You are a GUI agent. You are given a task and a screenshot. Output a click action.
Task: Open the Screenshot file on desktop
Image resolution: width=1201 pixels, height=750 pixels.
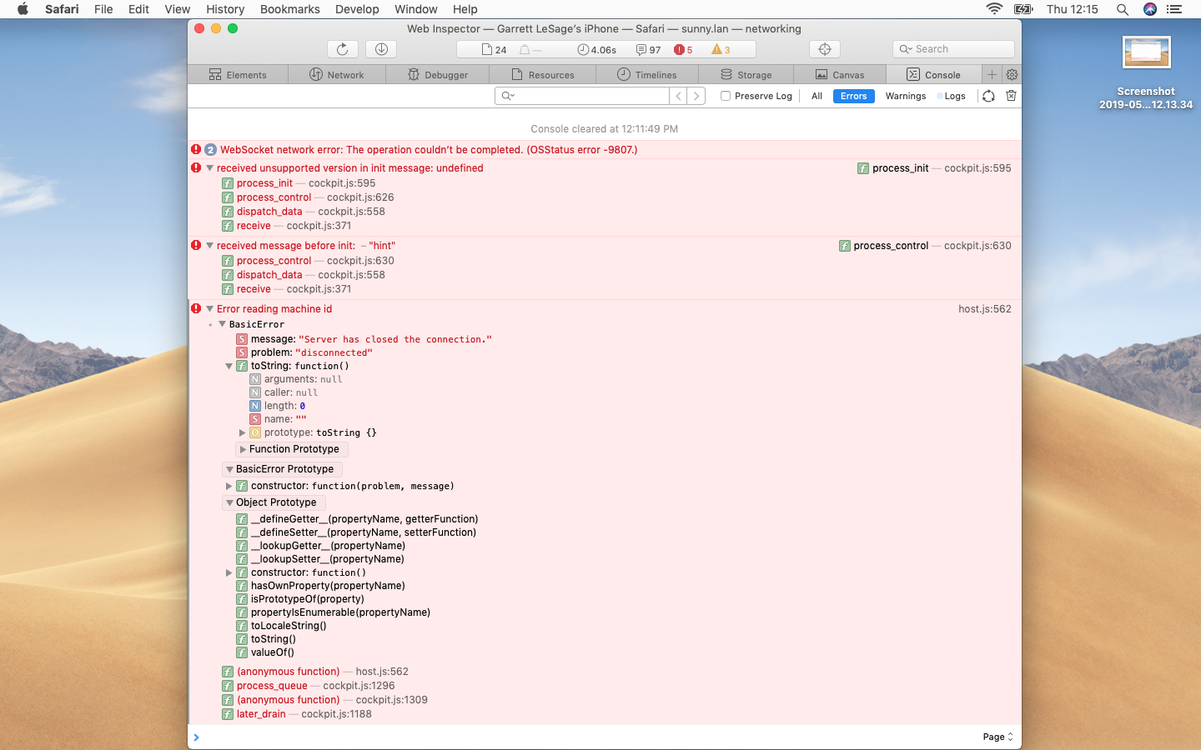1146,72
